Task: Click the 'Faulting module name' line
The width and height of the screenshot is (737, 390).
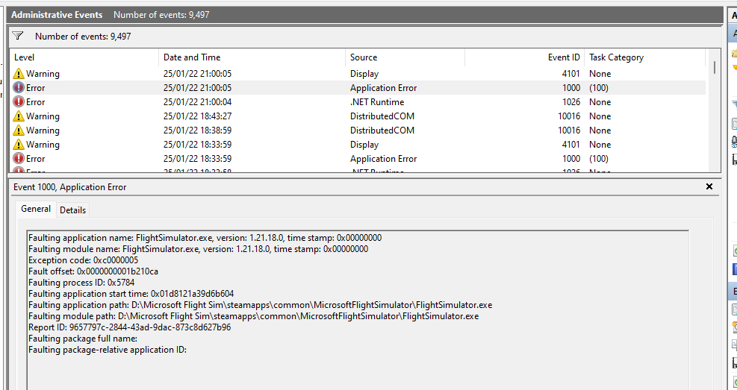Action: pyautogui.click(x=199, y=249)
